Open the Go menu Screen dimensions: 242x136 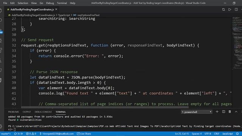(x=41, y=3)
